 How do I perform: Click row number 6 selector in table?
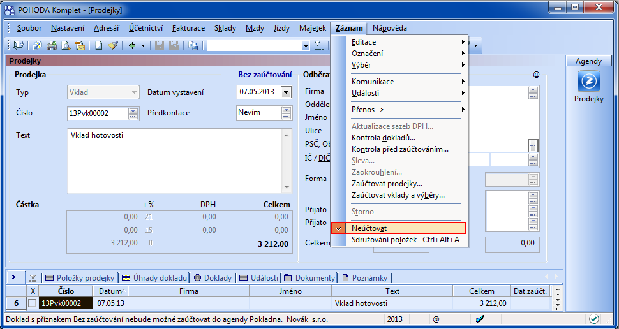(x=16, y=303)
